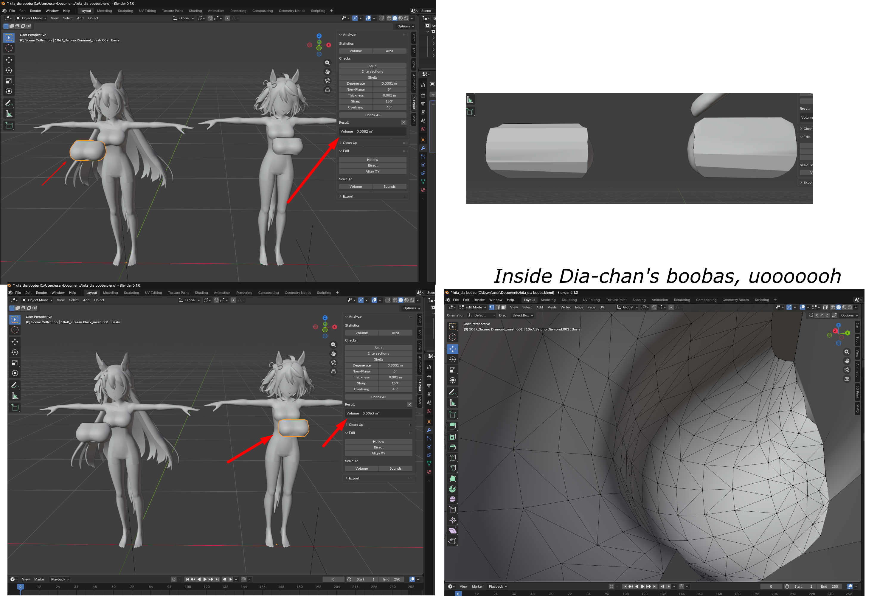Open the Drag Select Box dropdown
894x596 pixels.
point(522,315)
